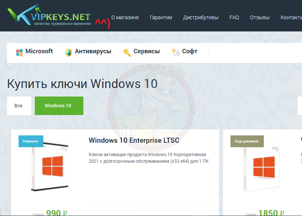Select the Windows 10 filter tab
Viewport: 302px width, 216px height.
59,106
